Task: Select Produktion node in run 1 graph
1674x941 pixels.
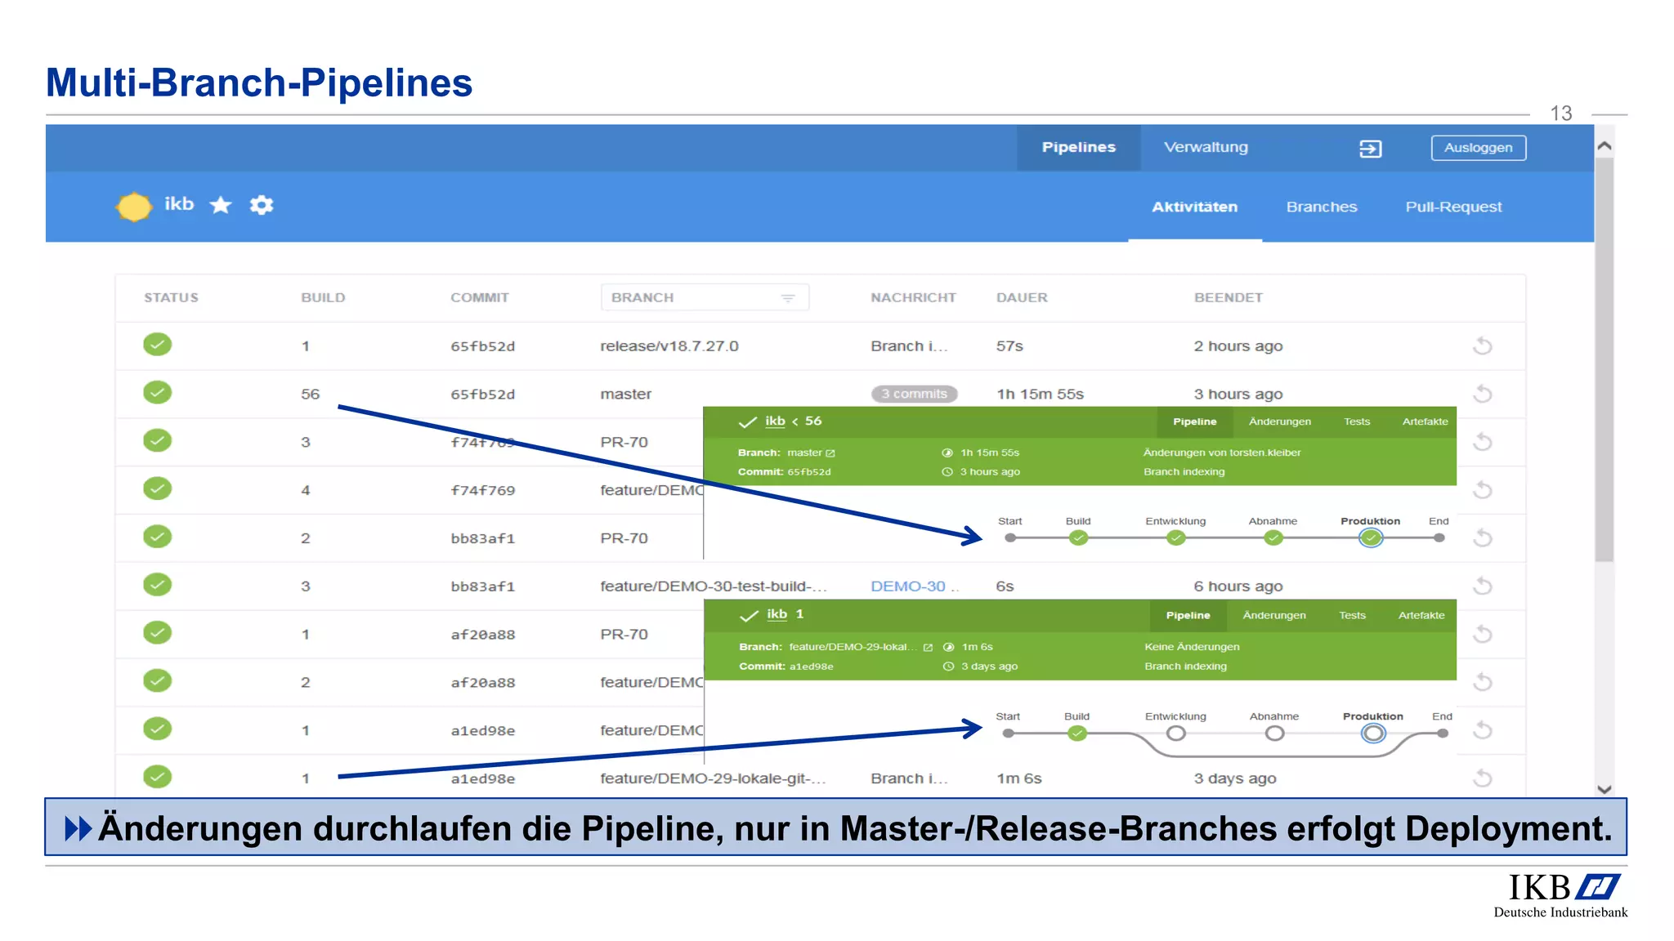Action: pos(1373,734)
